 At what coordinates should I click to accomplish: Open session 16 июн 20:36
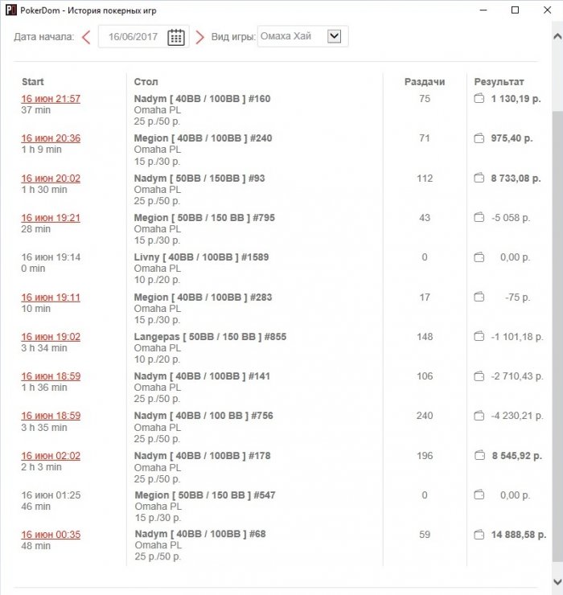pyautogui.click(x=51, y=138)
